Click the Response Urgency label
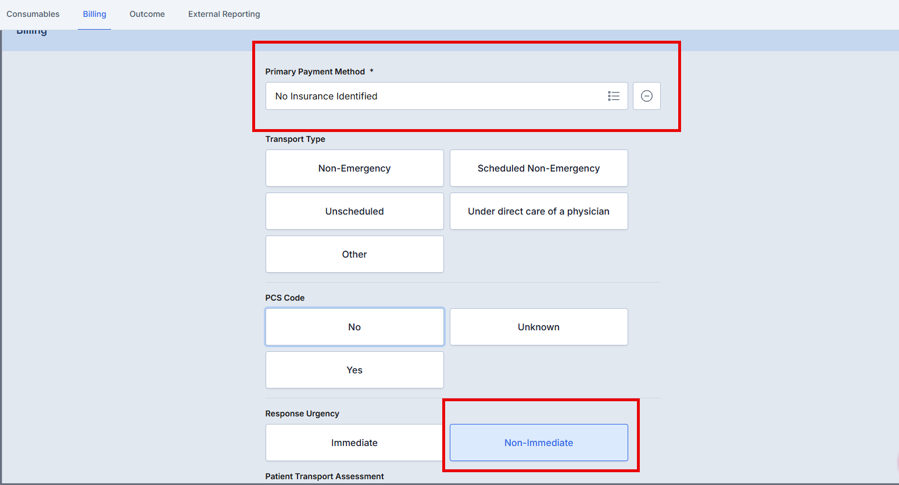Screen dimensions: 899x485 302,413
